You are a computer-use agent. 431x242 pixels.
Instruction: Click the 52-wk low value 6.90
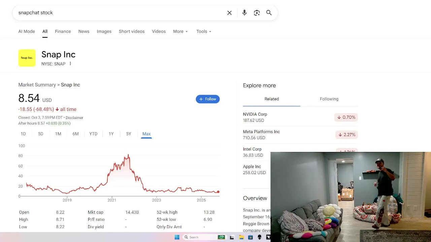tap(208, 219)
